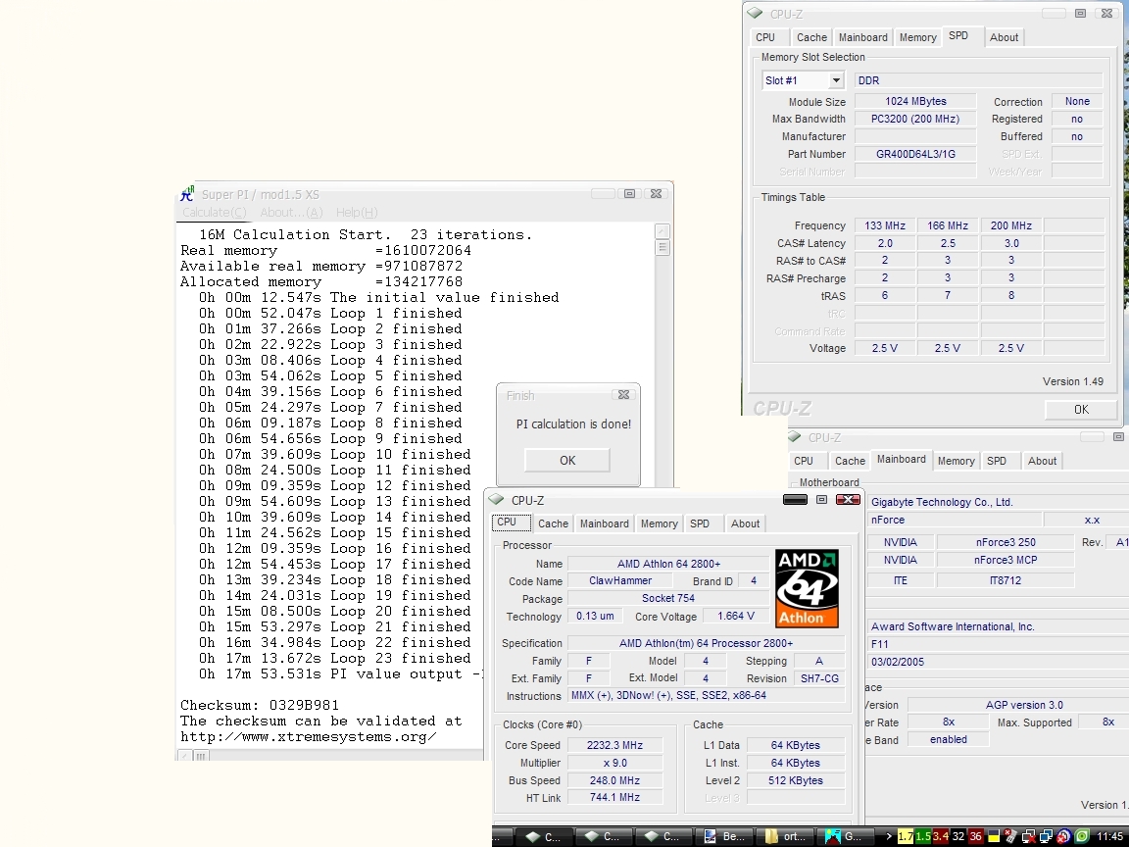Open third CPU-Z taskbar button

663,836
